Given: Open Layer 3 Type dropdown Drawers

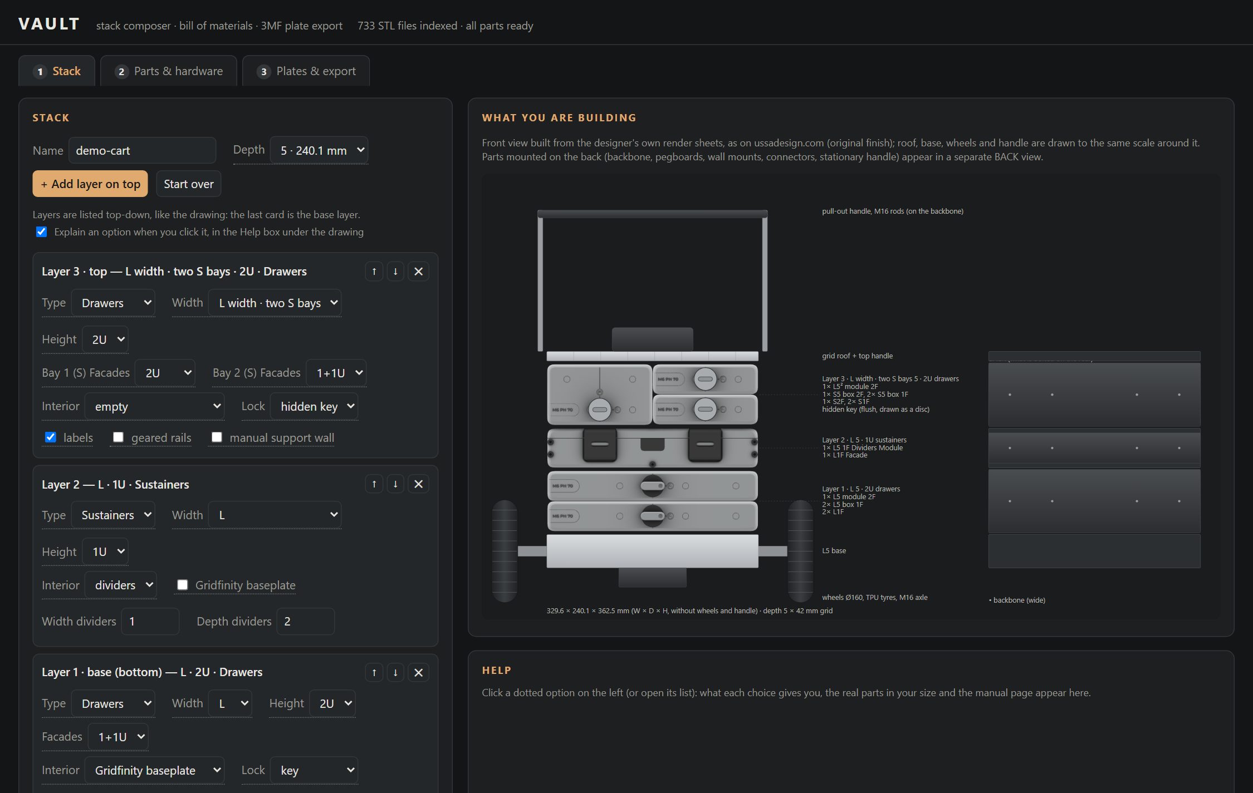Looking at the screenshot, I should pyautogui.click(x=113, y=303).
